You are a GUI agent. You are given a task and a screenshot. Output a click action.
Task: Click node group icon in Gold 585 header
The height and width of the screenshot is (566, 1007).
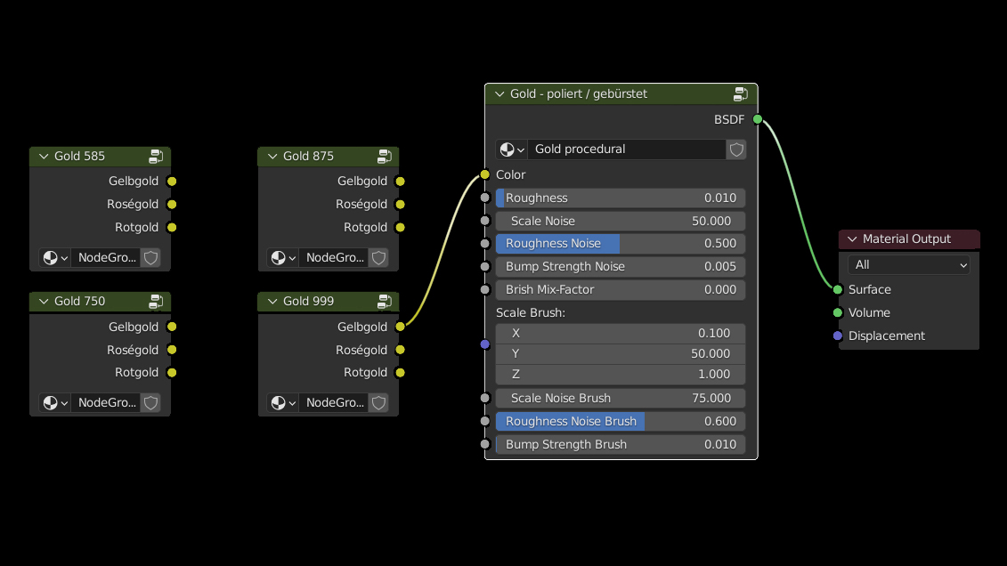(x=157, y=157)
